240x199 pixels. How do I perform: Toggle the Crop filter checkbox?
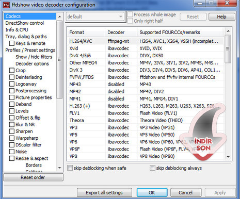(12, 71)
